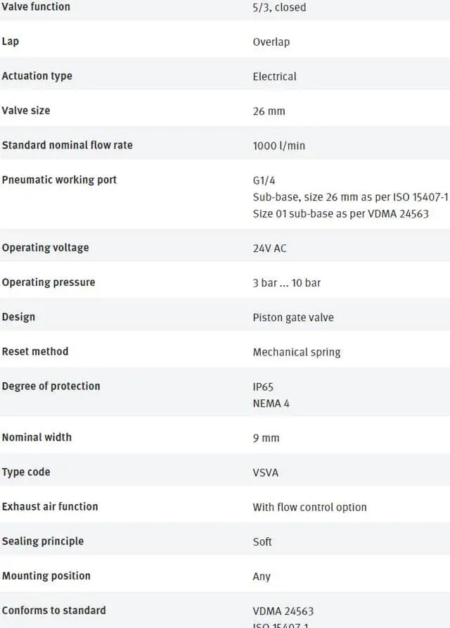Click "Size 01 sub-base as per VDMA 24563" text
450x628 pixels.
340,214
